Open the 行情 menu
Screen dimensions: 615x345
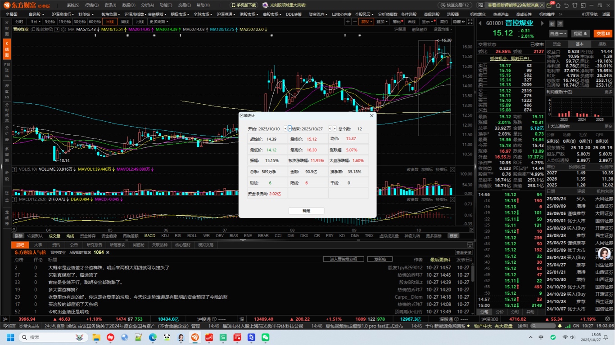pyautogui.click(x=91, y=5)
